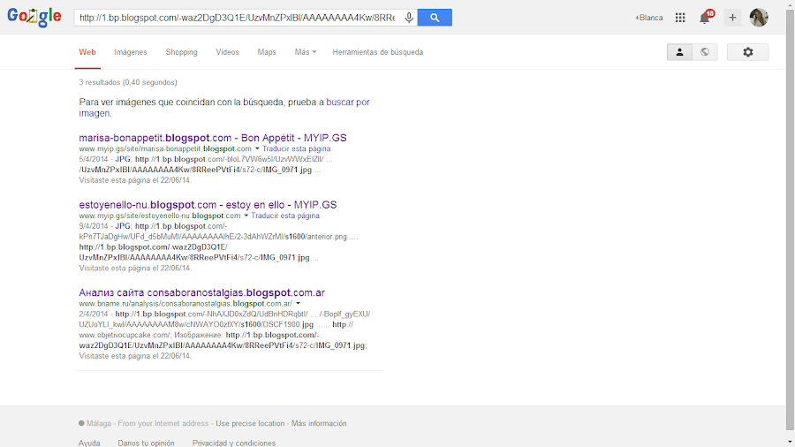
Task: Click the Málaga location text
Action: click(98, 423)
